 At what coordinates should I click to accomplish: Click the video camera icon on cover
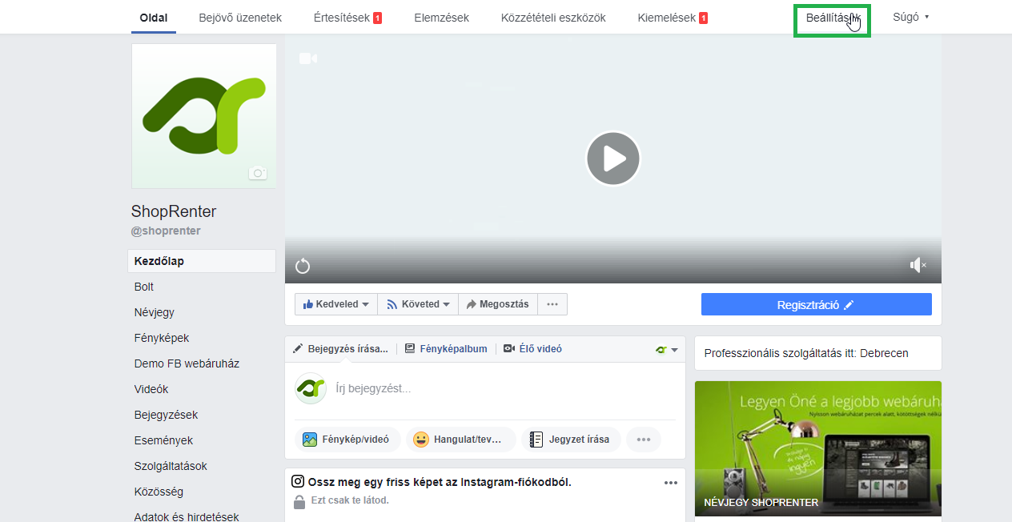[308, 58]
